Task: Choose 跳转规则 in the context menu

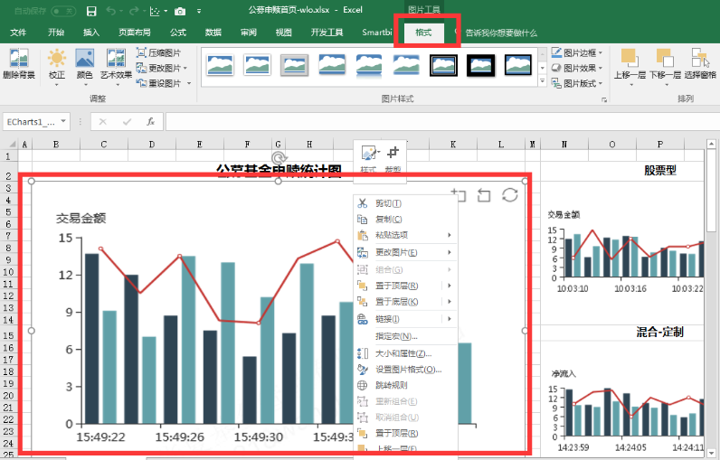Action: (406, 385)
